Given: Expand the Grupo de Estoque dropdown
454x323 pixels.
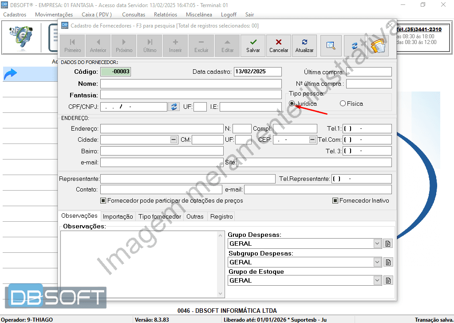Looking at the screenshot, I should tap(377, 280).
